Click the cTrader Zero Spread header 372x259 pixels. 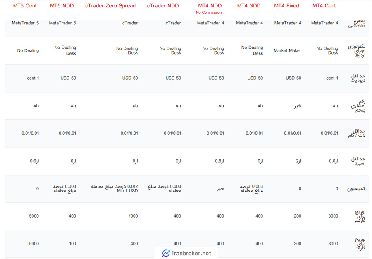click(x=110, y=6)
